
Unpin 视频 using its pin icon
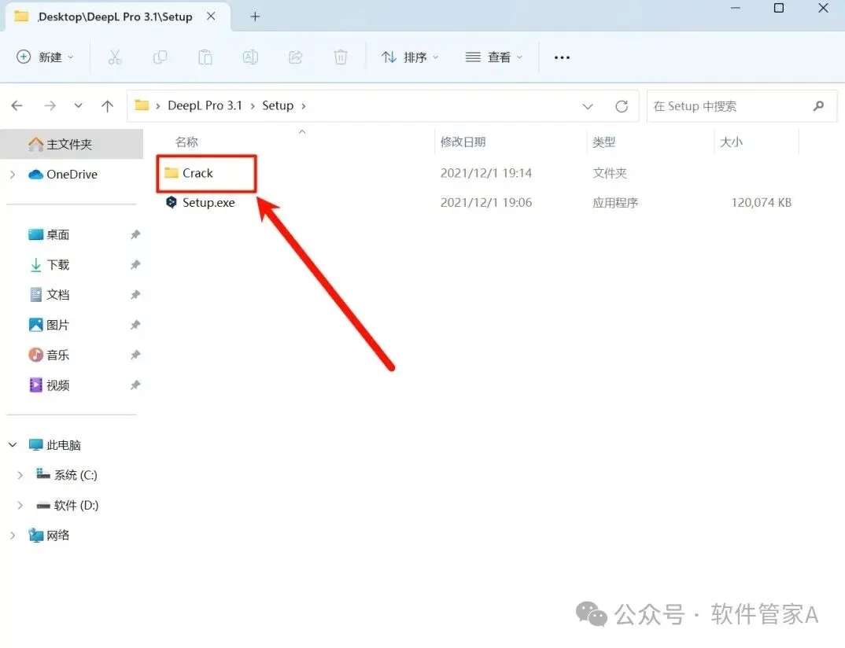[135, 385]
